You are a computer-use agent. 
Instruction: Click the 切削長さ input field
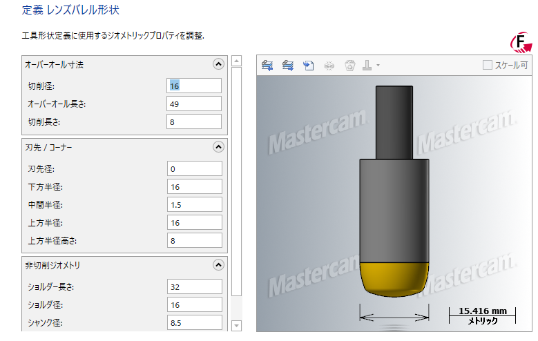194,121
